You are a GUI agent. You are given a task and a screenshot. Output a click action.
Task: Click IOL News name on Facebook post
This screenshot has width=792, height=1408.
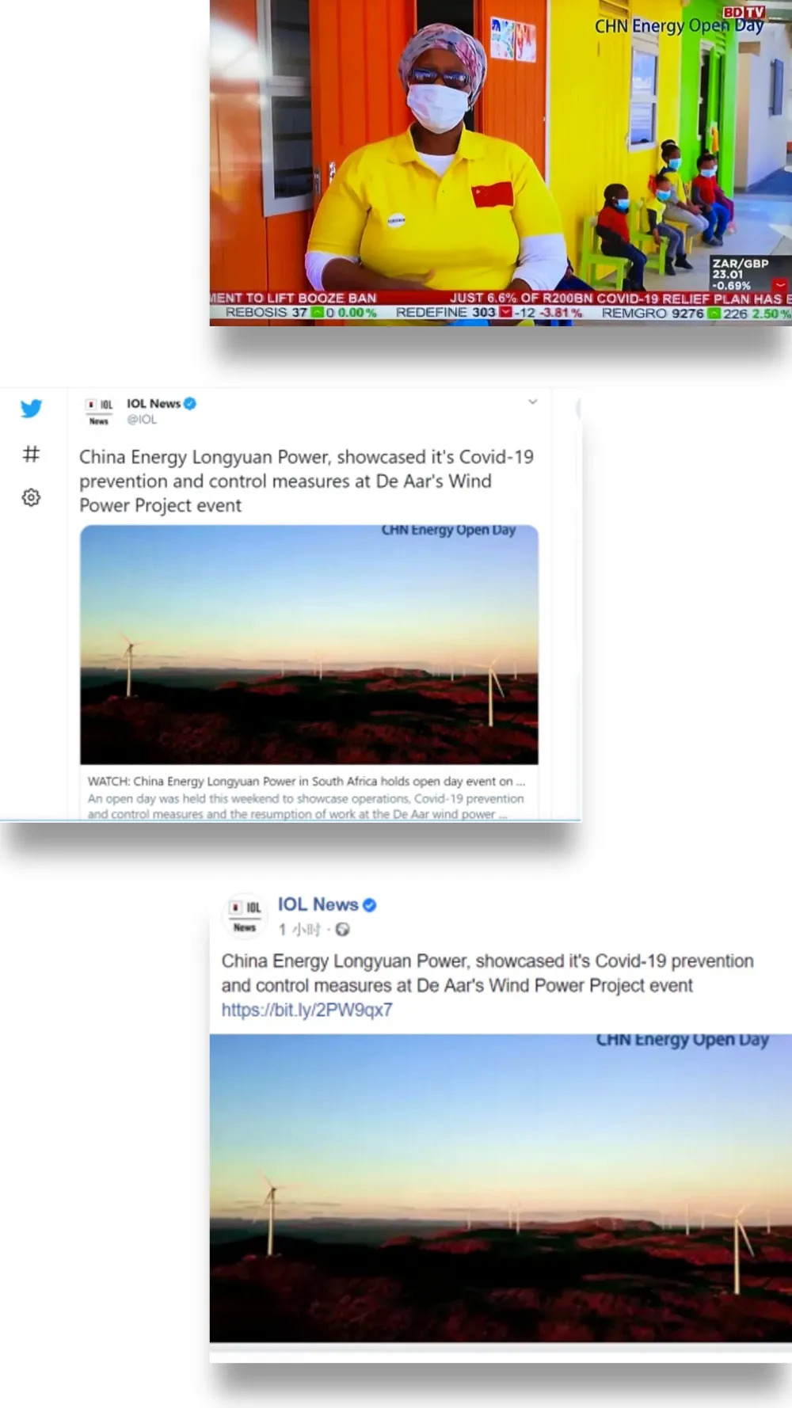tap(318, 904)
